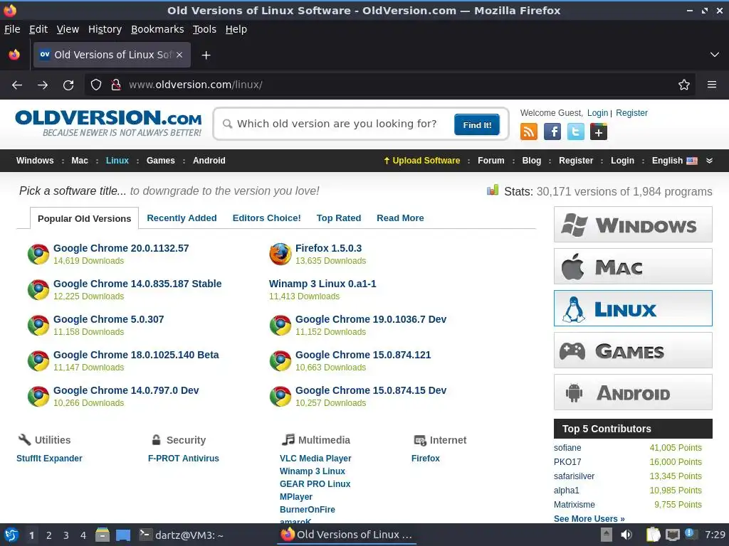The image size is (729, 546).
Task: Click the Chrome icon beside Google Chrome 5.0.307
Action: click(38, 325)
